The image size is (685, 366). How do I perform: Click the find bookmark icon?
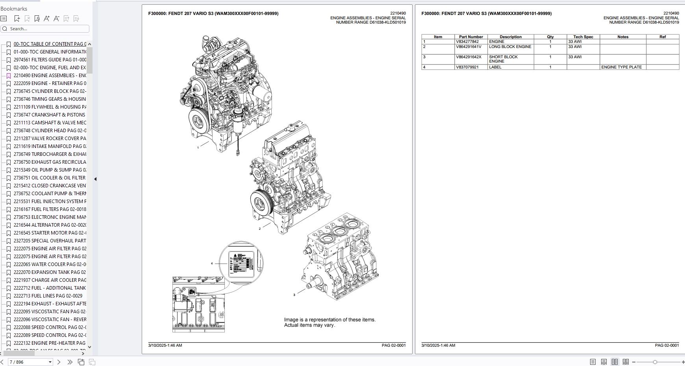pos(37,18)
